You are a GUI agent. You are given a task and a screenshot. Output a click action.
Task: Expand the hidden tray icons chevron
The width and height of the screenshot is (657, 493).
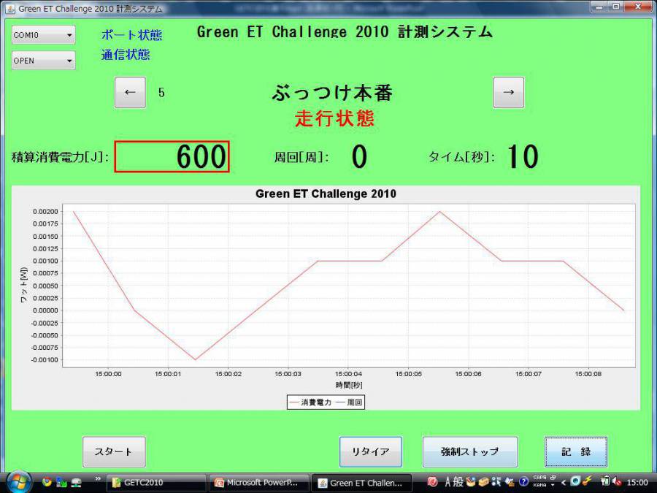564,483
